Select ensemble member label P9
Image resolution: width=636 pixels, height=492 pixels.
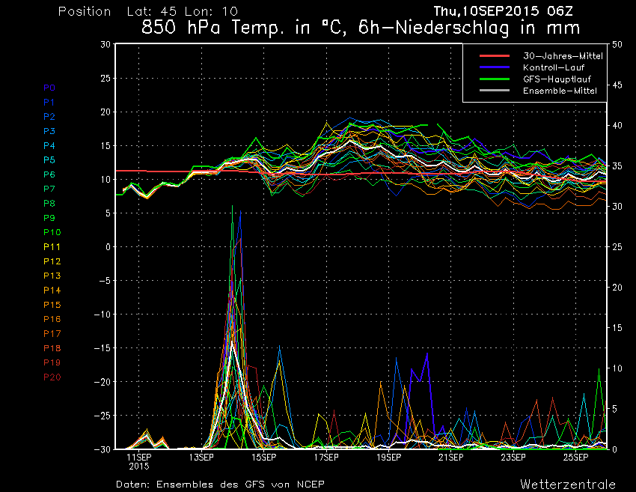(49, 218)
